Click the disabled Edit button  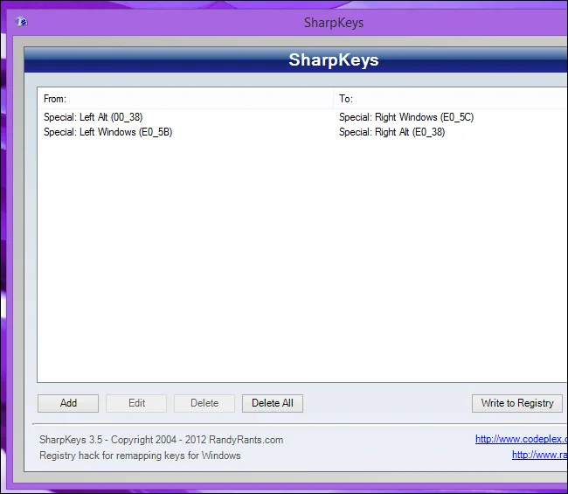pos(136,403)
